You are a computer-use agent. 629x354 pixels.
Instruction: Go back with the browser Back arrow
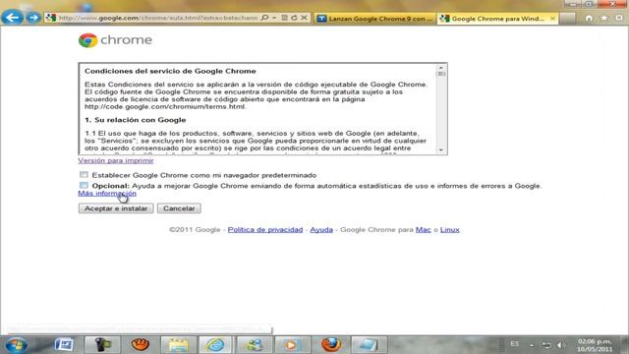(x=13, y=18)
